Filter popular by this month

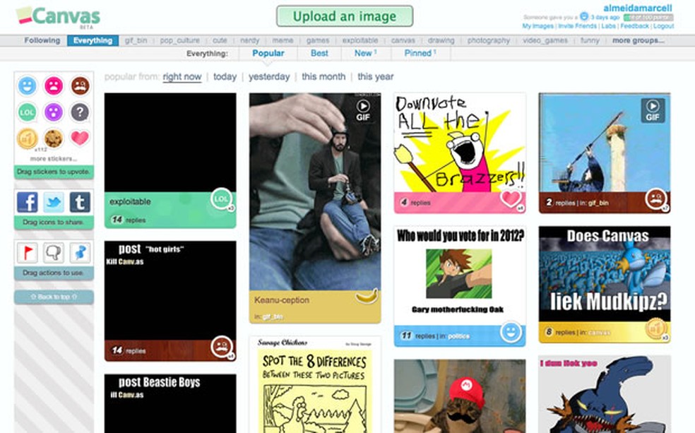[323, 77]
